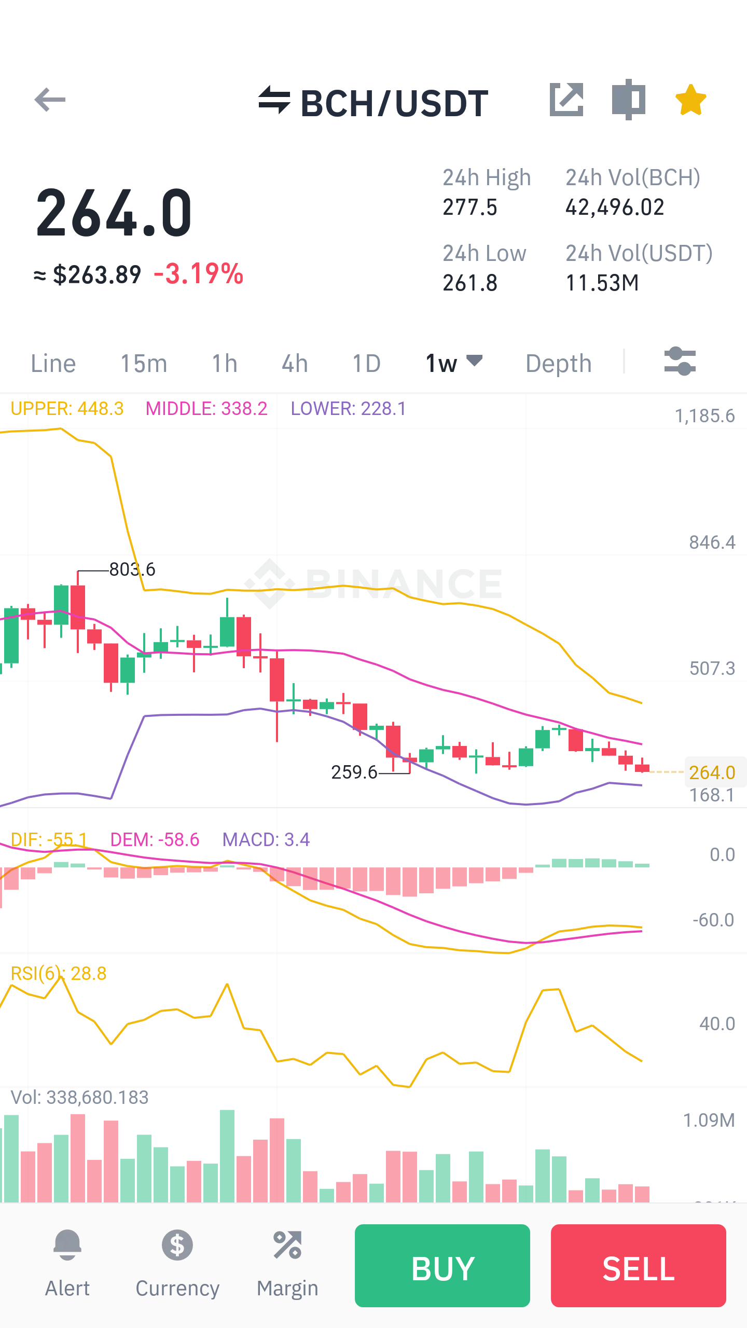The height and width of the screenshot is (1328, 747).
Task: Open the Currency dollar icon
Action: pos(177,1245)
